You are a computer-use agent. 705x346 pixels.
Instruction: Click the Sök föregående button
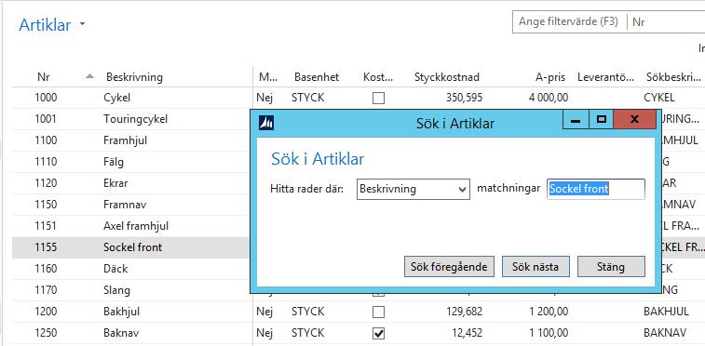449,267
